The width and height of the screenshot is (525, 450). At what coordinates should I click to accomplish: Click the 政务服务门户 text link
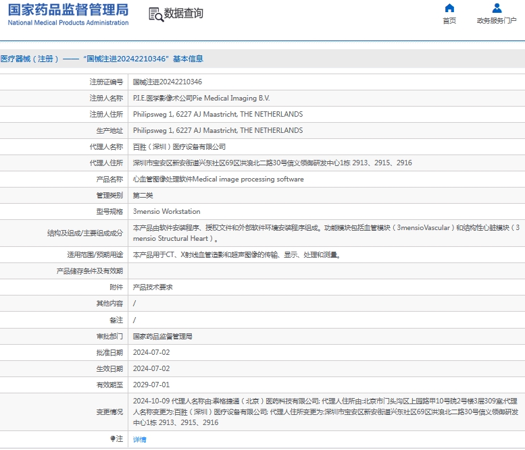point(497,21)
